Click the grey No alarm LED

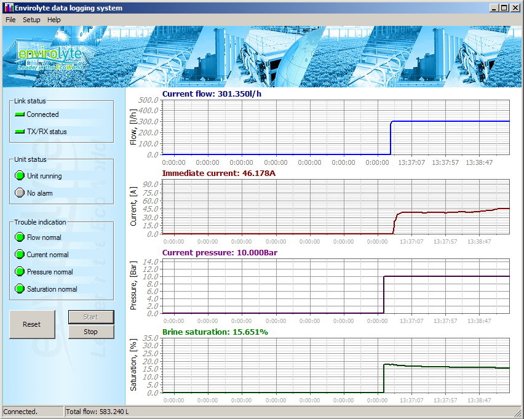(x=20, y=193)
